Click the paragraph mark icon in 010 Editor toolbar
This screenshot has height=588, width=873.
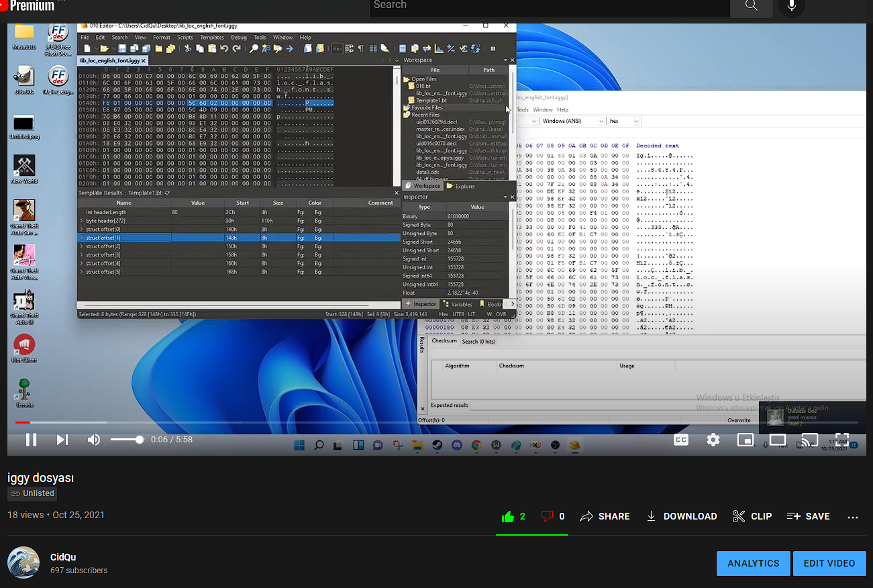pyautogui.click(x=360, y=48)
